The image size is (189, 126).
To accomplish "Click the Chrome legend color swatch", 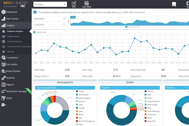I will coord(145,91).
